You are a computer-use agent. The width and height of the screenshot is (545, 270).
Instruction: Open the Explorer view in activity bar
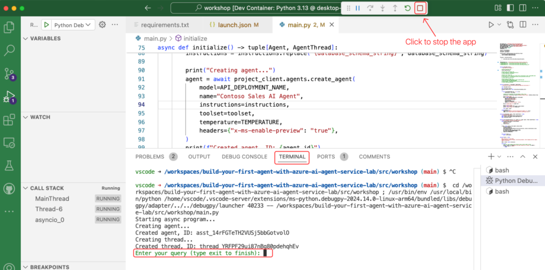(9, 28)
